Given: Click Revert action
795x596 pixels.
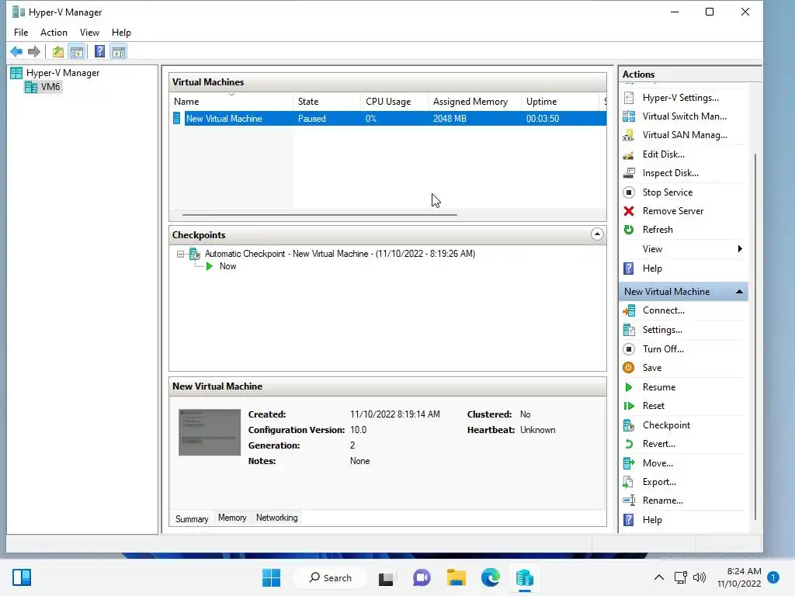Looking at the screenshot, I should 658,443.
